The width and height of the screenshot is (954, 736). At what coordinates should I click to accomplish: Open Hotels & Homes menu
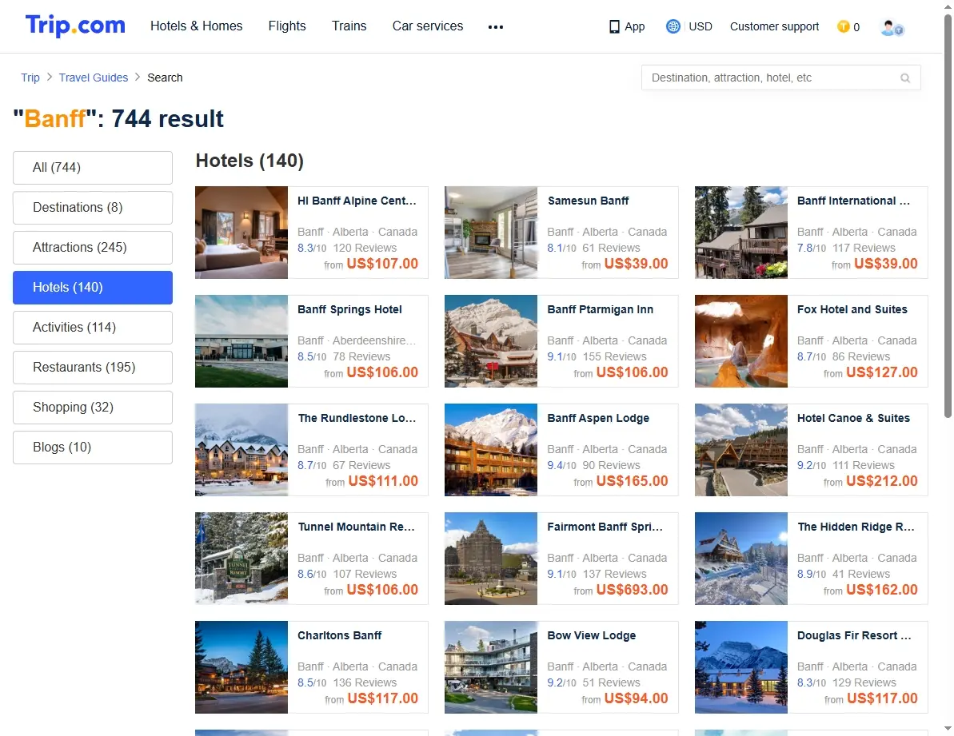197,26
